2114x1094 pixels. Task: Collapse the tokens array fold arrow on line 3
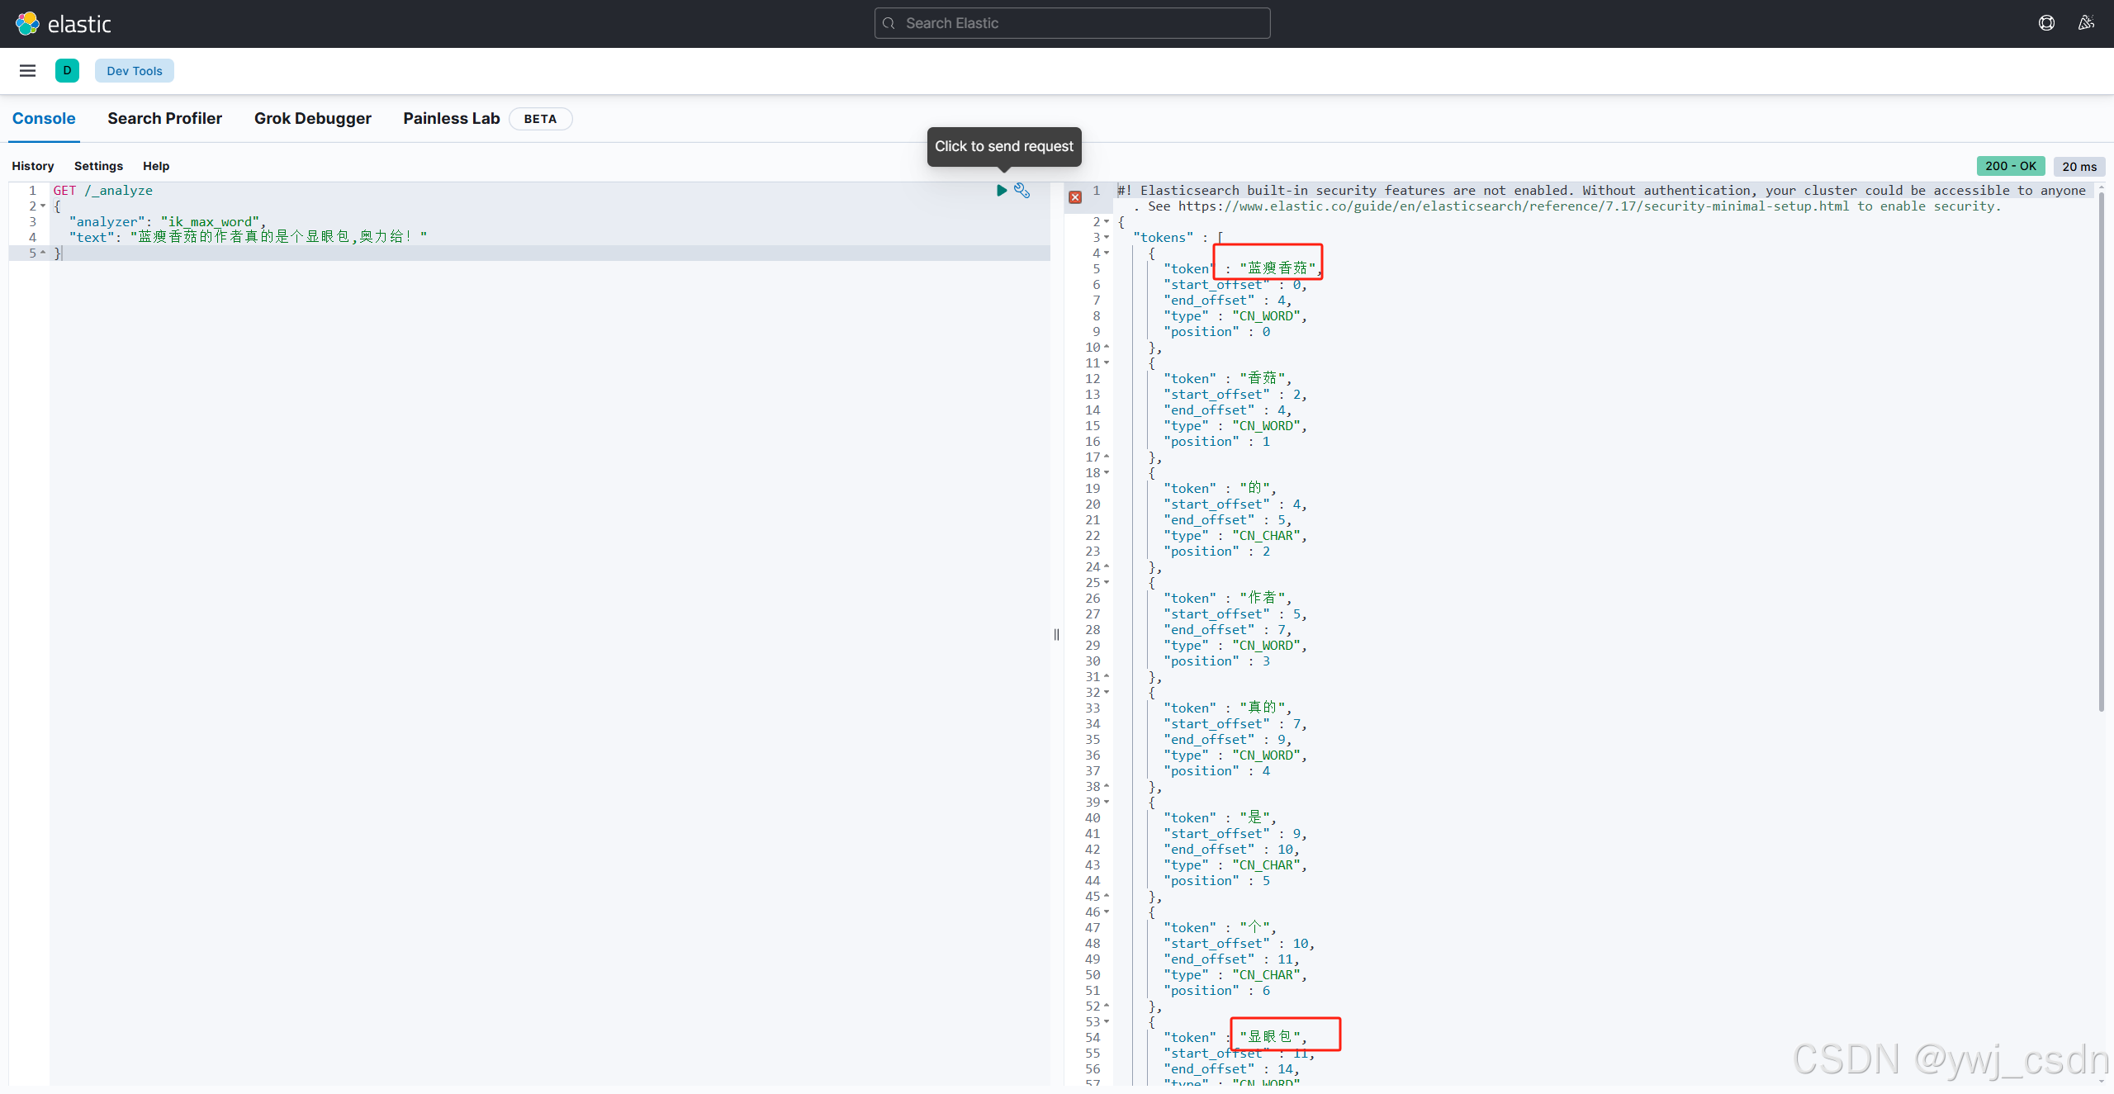click(1107, 238)
